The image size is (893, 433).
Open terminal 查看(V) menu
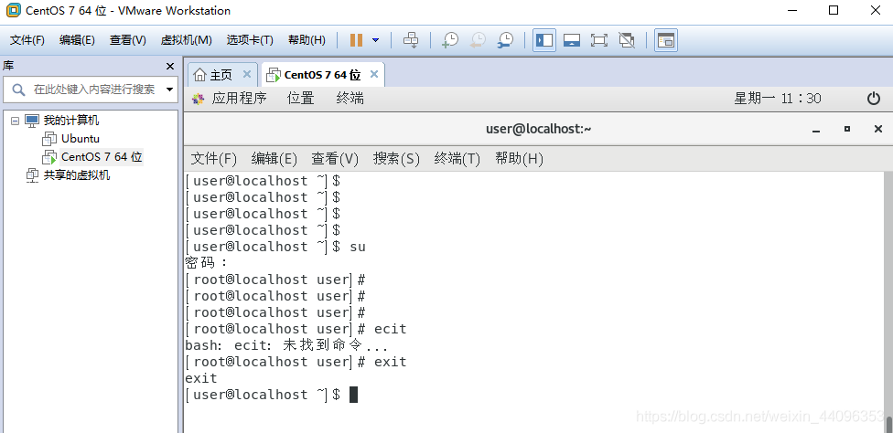pos(335,159)
